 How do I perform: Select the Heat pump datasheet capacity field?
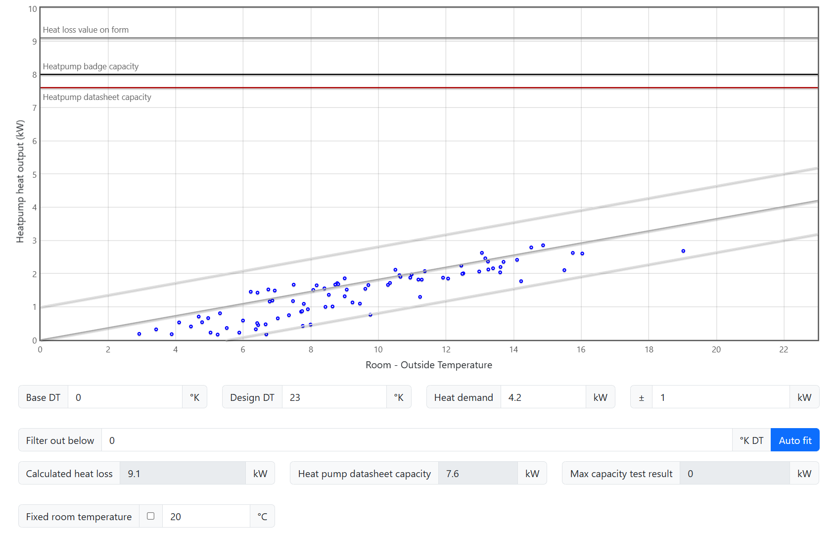pyautogui.click(x=477, y=474)
